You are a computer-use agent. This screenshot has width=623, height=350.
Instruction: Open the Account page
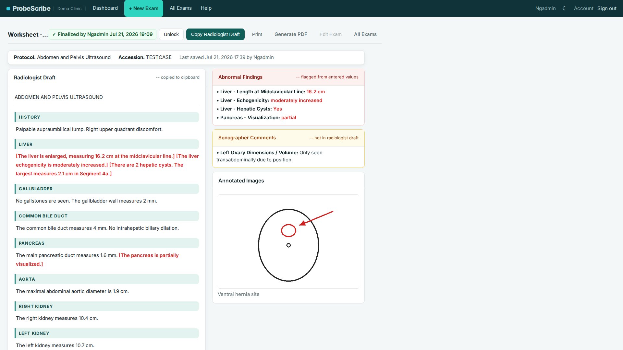583,8
